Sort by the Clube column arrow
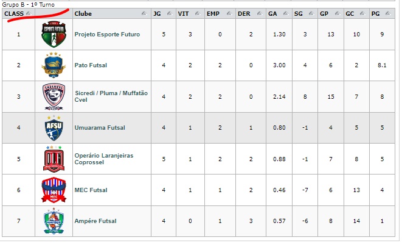This screenshot has height=243, width=402. (x=144, y=13)
